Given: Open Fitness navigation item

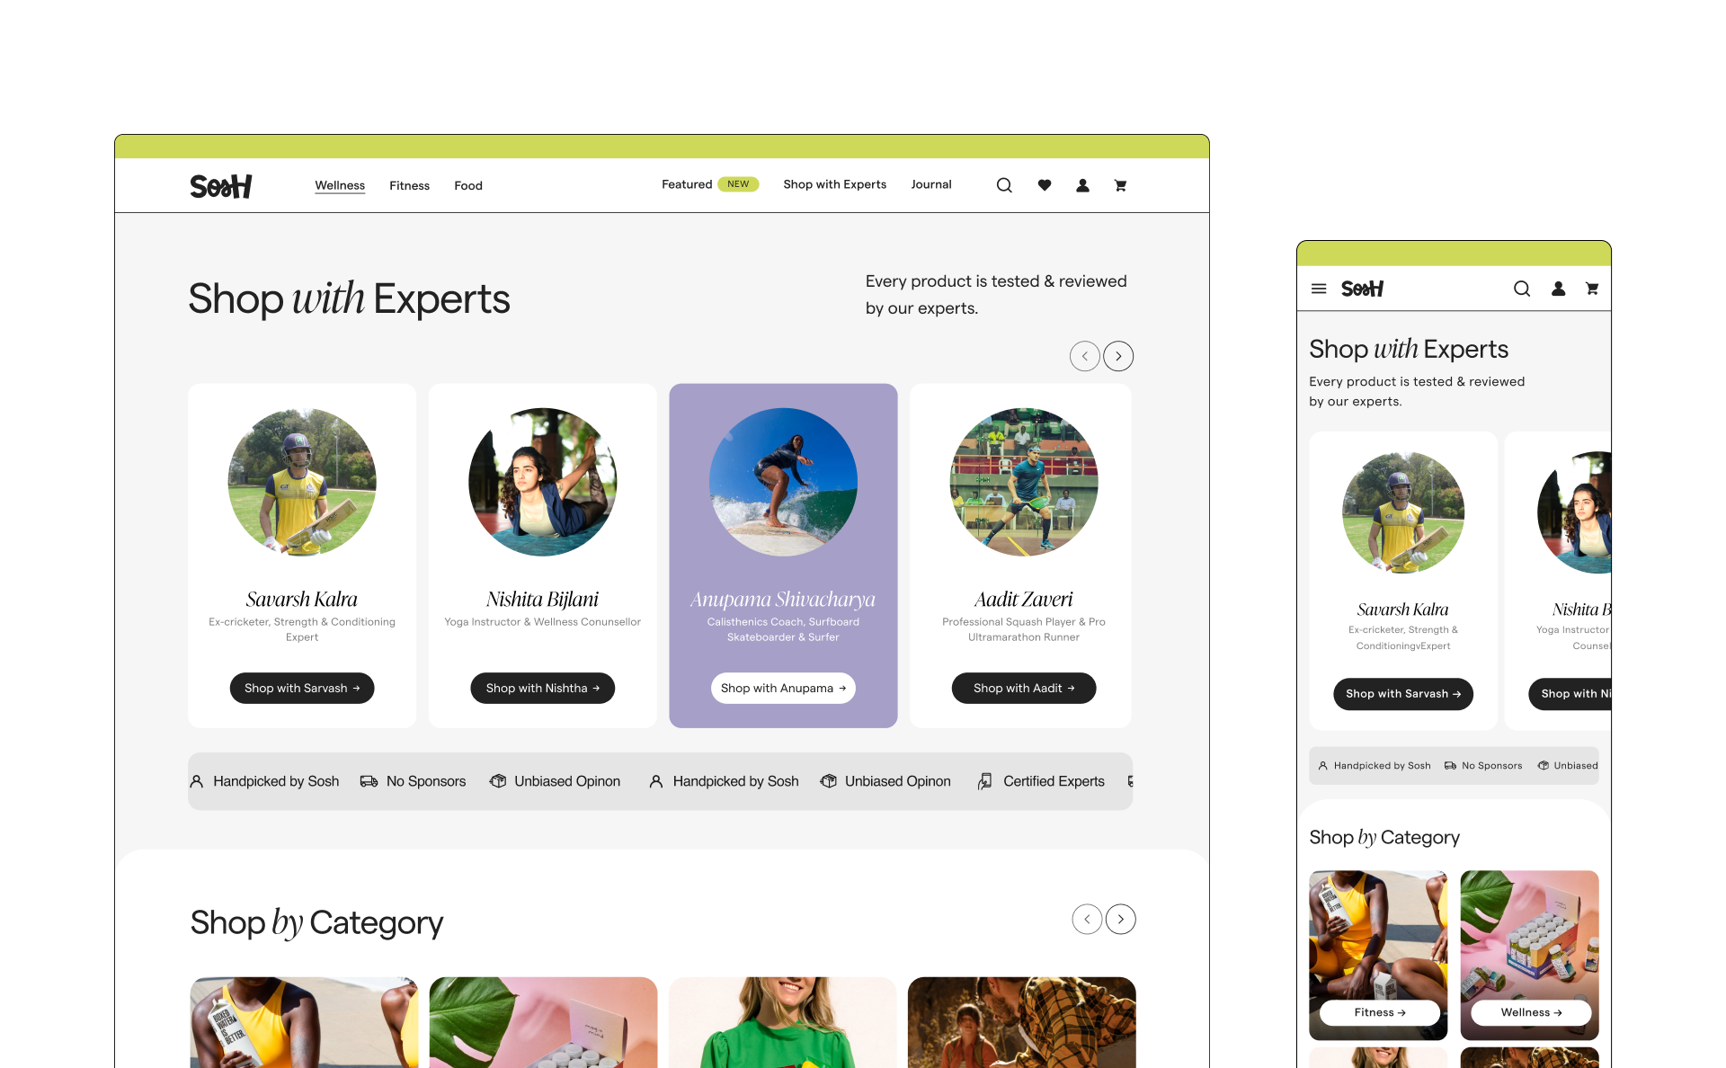Looking at the screenshot, I should (409, 185).
